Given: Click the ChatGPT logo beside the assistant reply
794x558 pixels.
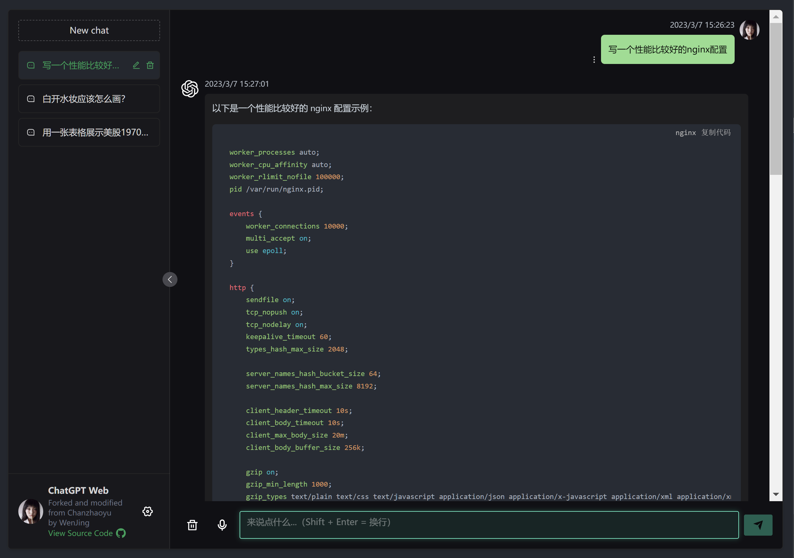Looking at the screenshot, I should click(x=190, y=88).
